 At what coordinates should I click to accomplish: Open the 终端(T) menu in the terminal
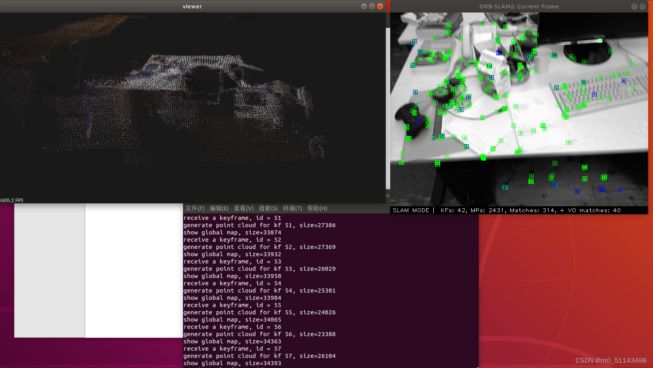click(293, 208)
